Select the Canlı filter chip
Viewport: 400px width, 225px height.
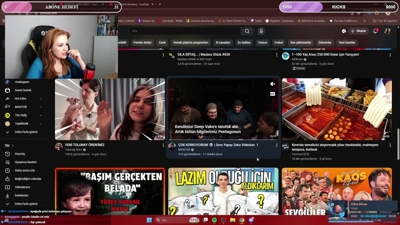click(162, 42)
